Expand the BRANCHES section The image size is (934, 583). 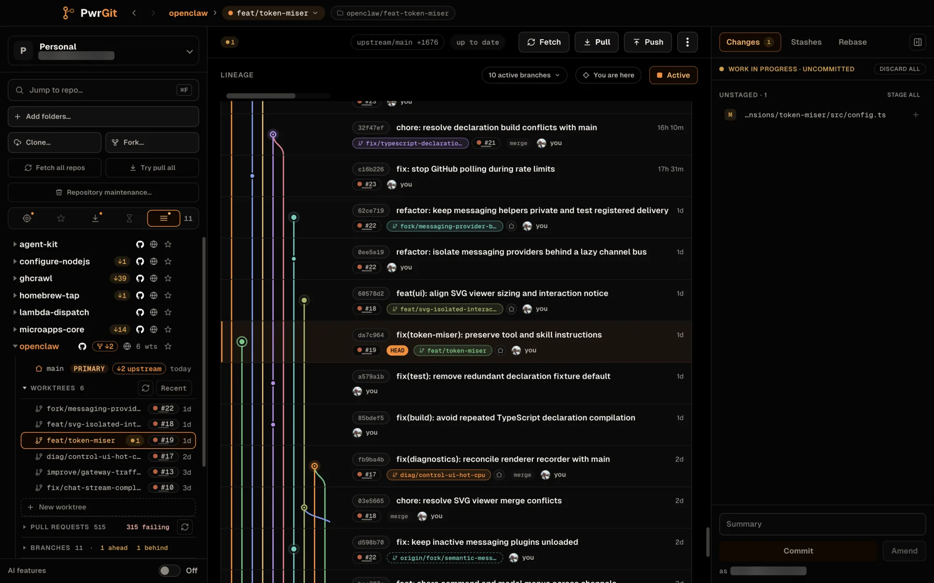[24, 548]
